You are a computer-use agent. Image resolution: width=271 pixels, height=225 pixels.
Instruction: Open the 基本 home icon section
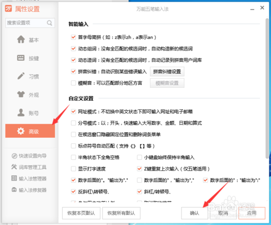click(x=21, y=40)
